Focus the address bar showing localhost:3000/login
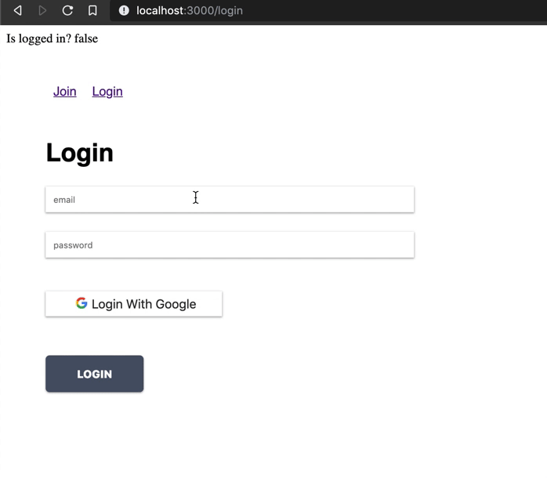This screenshot has height=478, width=547. click(x=328, y=10)
